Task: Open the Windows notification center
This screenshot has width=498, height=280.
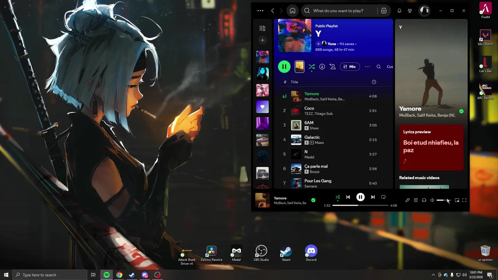Action: pos(490,275)
